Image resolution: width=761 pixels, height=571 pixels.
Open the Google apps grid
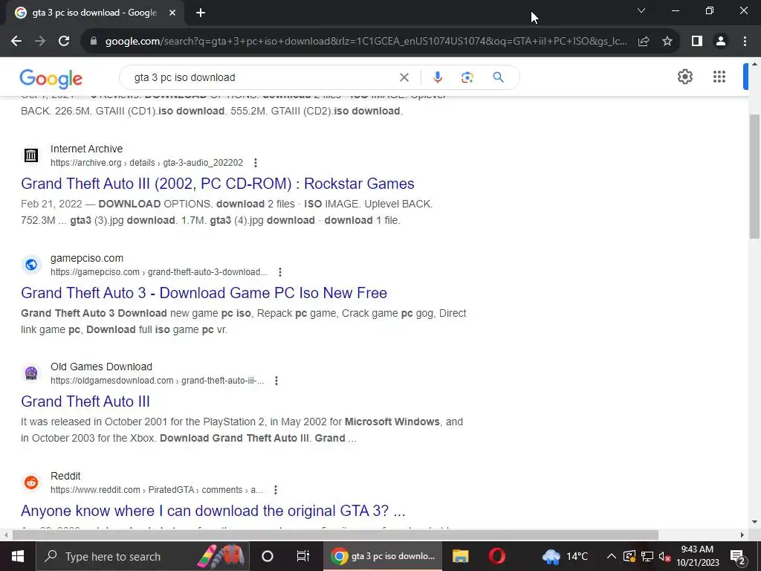719,77
